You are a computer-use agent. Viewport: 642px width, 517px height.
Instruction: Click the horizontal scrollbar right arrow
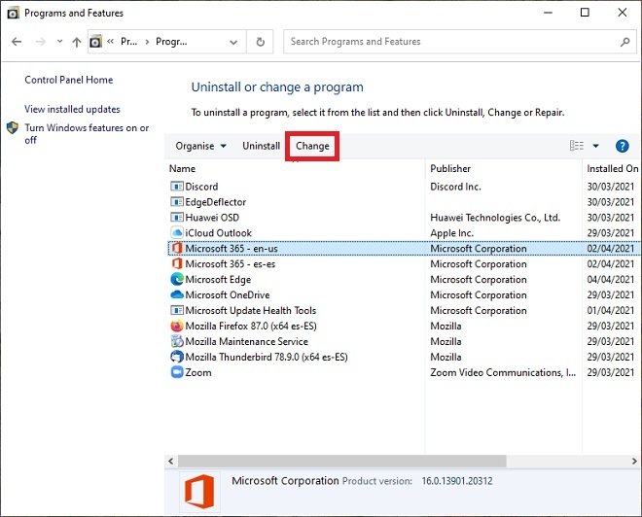coord(634,462)
